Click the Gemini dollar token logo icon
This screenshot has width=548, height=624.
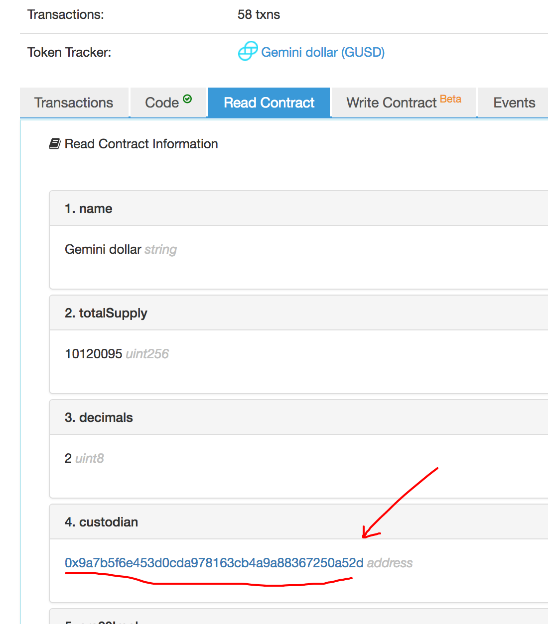tap(248, 51)
